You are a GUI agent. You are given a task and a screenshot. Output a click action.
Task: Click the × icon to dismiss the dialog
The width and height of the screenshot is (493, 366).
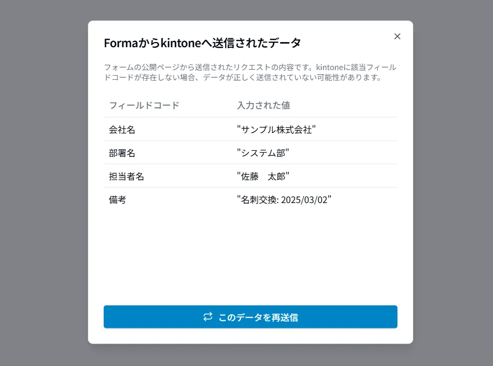point(397,37)
